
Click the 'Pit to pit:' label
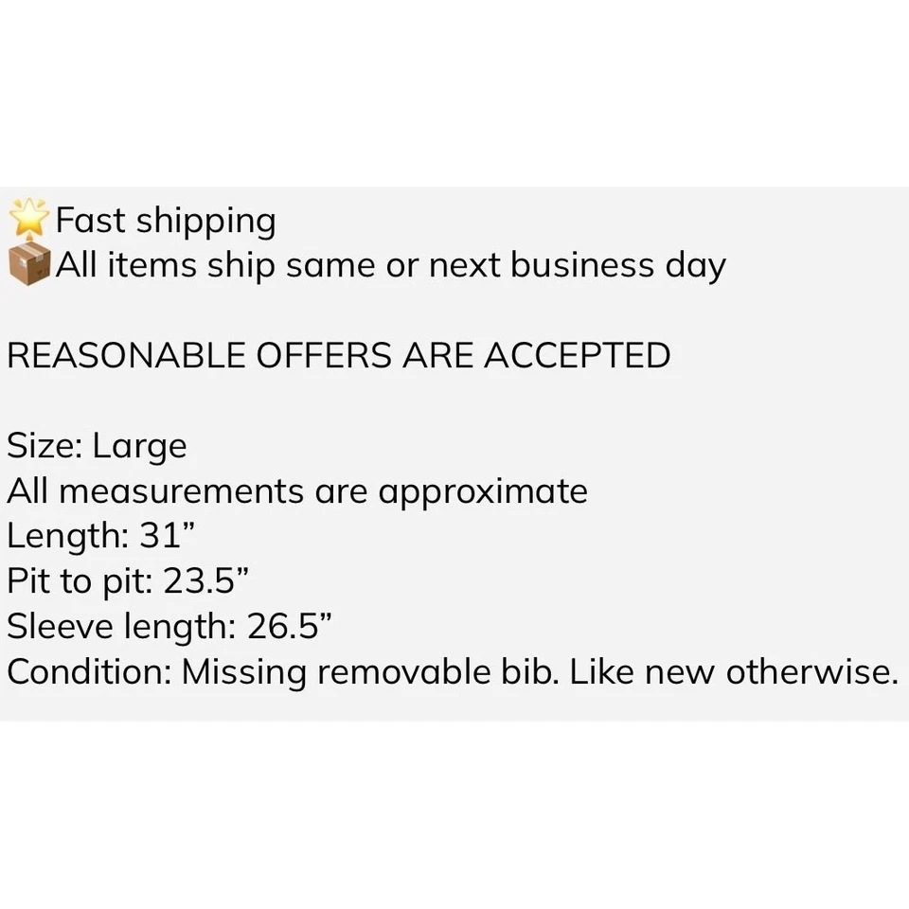(x=80, y=581)
